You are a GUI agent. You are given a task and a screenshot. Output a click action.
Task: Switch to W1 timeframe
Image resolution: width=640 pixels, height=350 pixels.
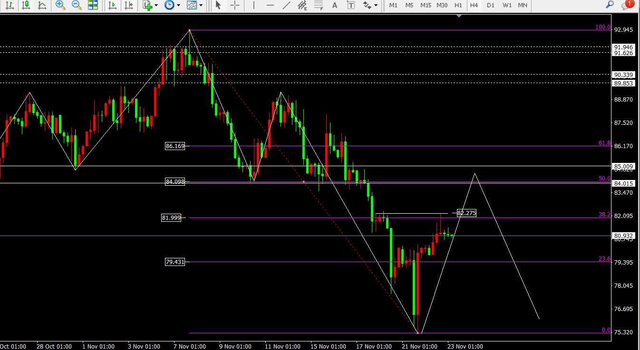(507, 5)
